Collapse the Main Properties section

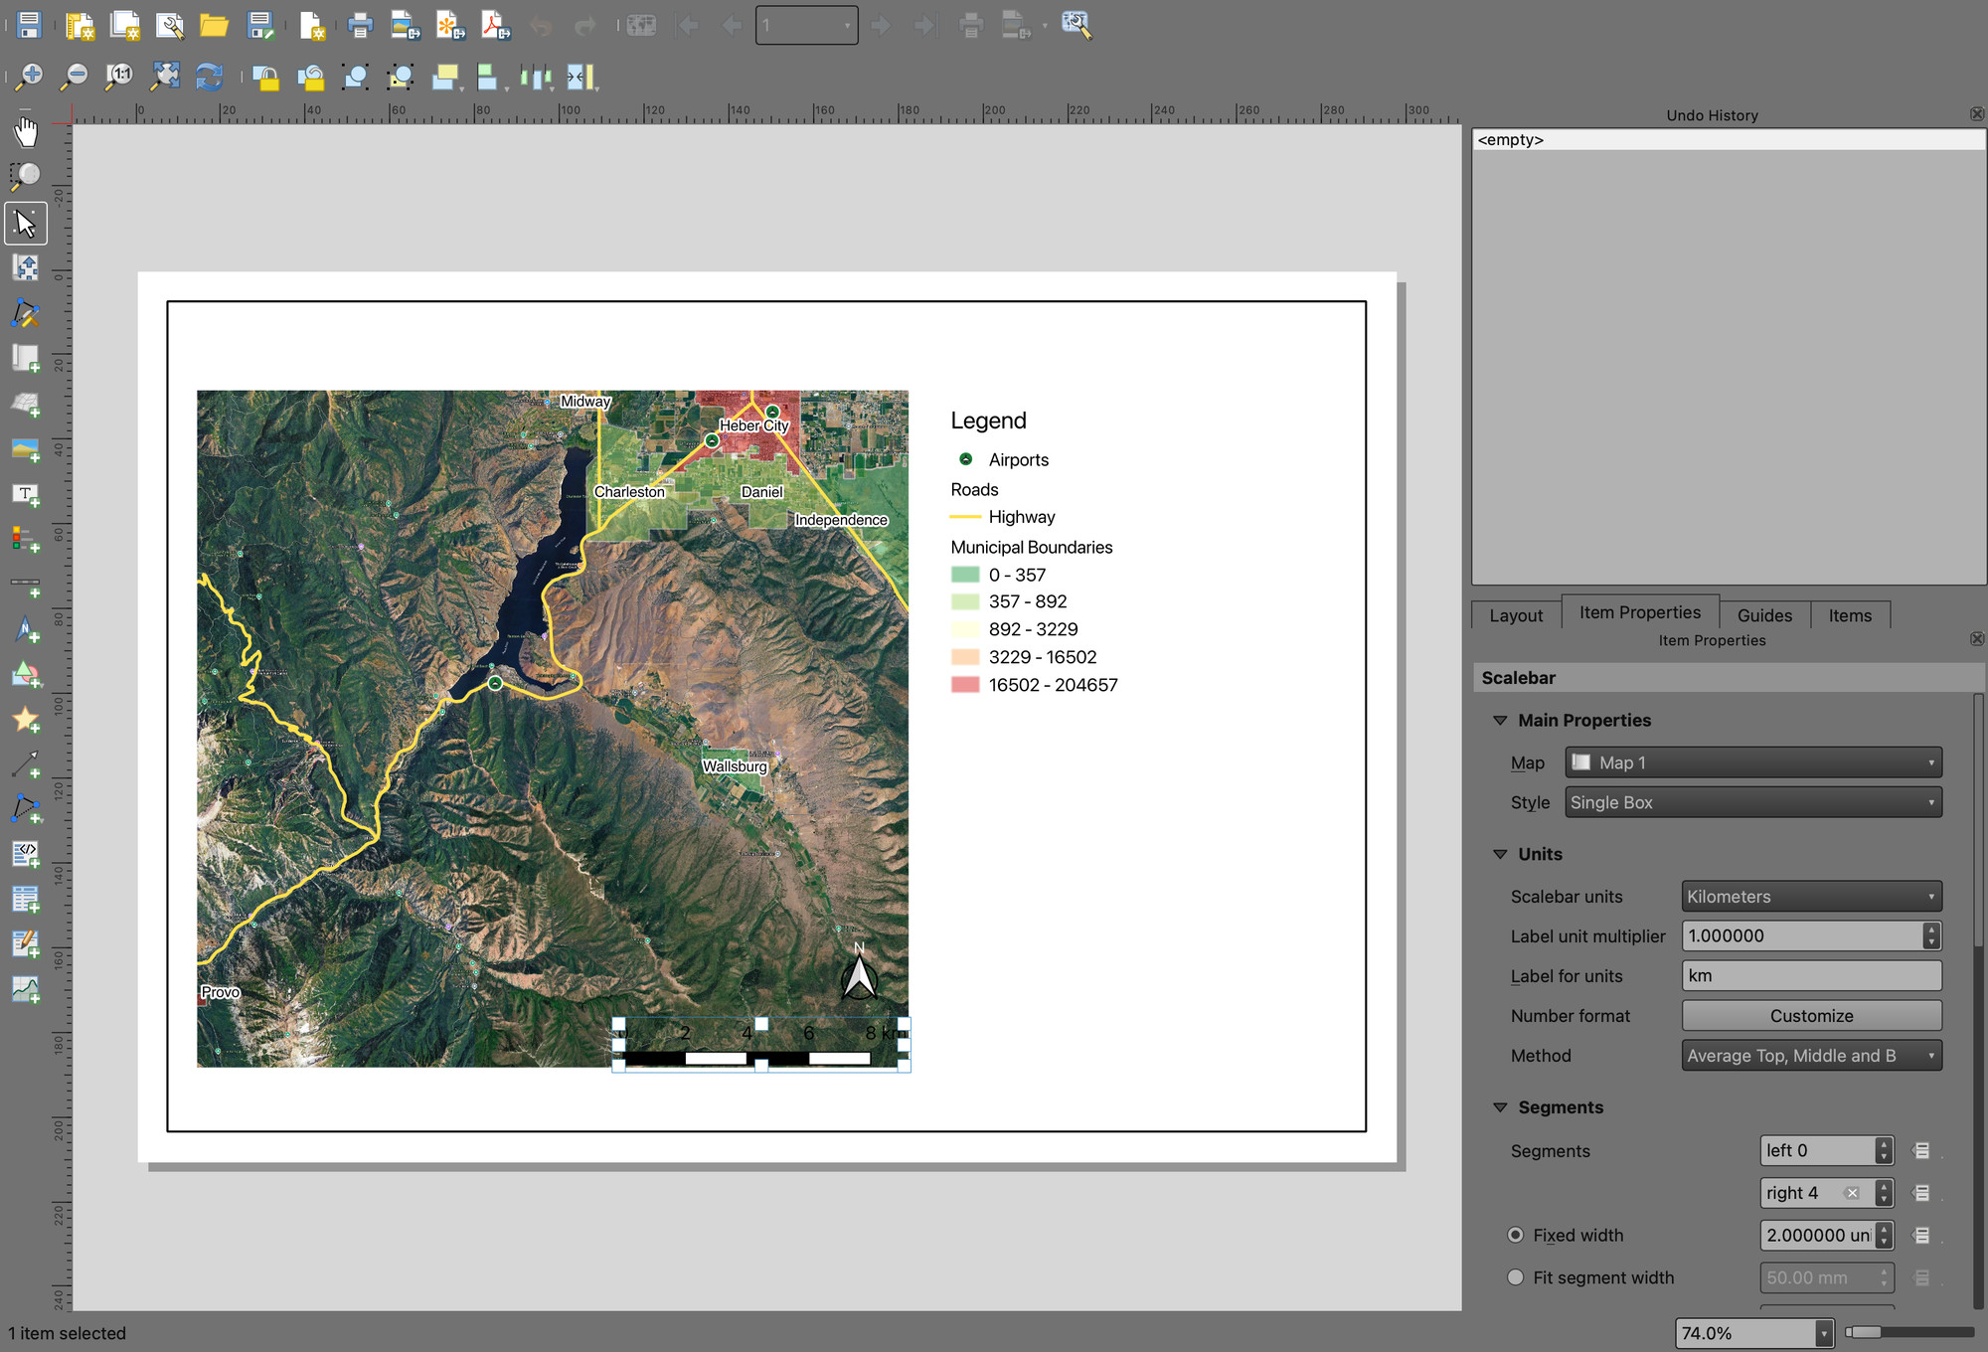[x=1500, y=721]
